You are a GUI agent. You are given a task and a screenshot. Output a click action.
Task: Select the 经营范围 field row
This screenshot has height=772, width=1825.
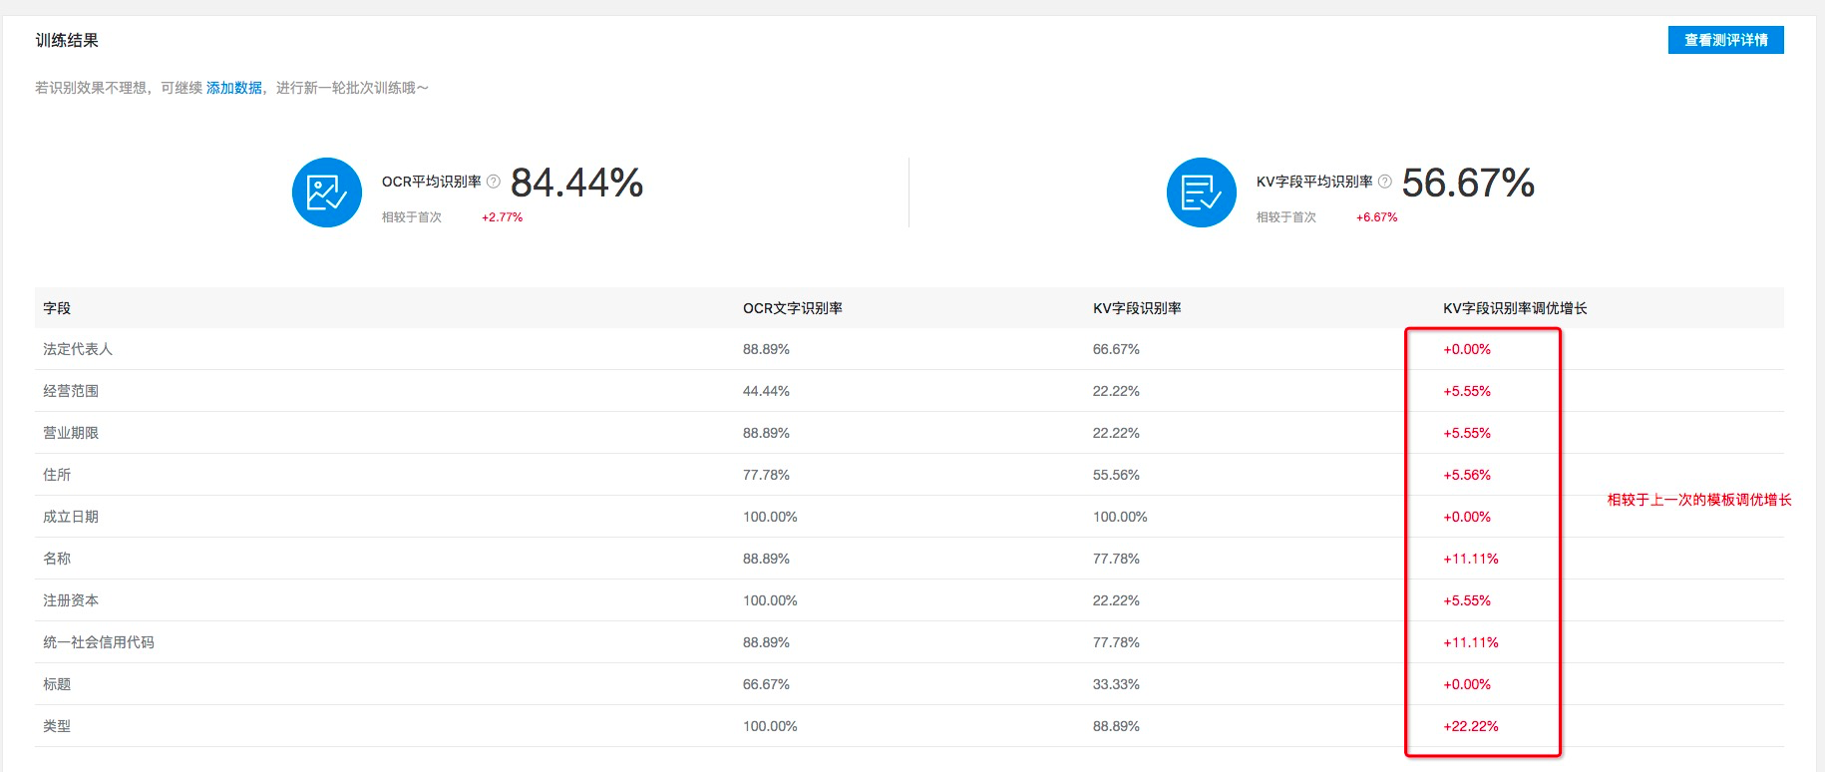pyautogui.click(x=71, y=391)
